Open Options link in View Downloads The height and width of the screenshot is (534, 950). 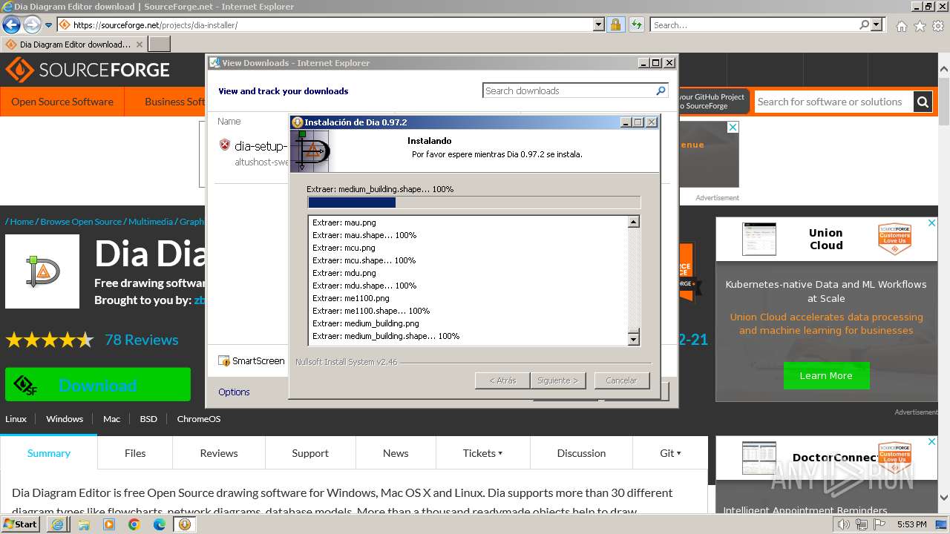coord(234,392)
